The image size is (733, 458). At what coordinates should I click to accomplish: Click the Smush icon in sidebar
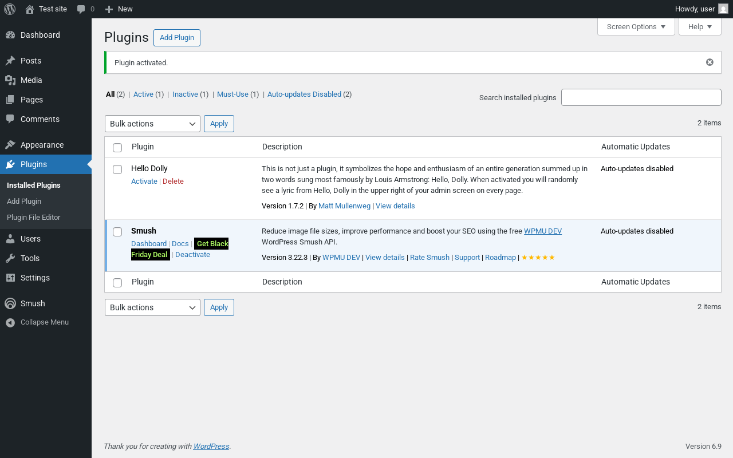pos(10,303)
